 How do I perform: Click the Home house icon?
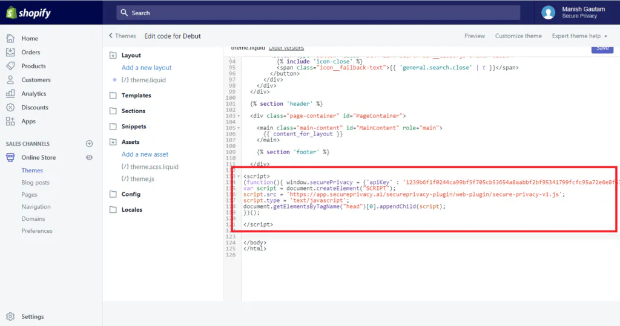click(x=10, y=38)
